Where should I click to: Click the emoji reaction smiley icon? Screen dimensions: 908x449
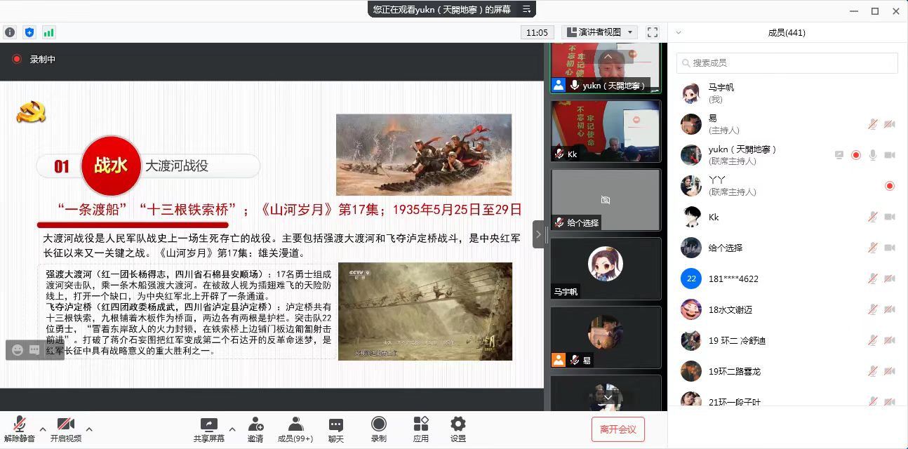pyautogui.click(x=18, y=350)
